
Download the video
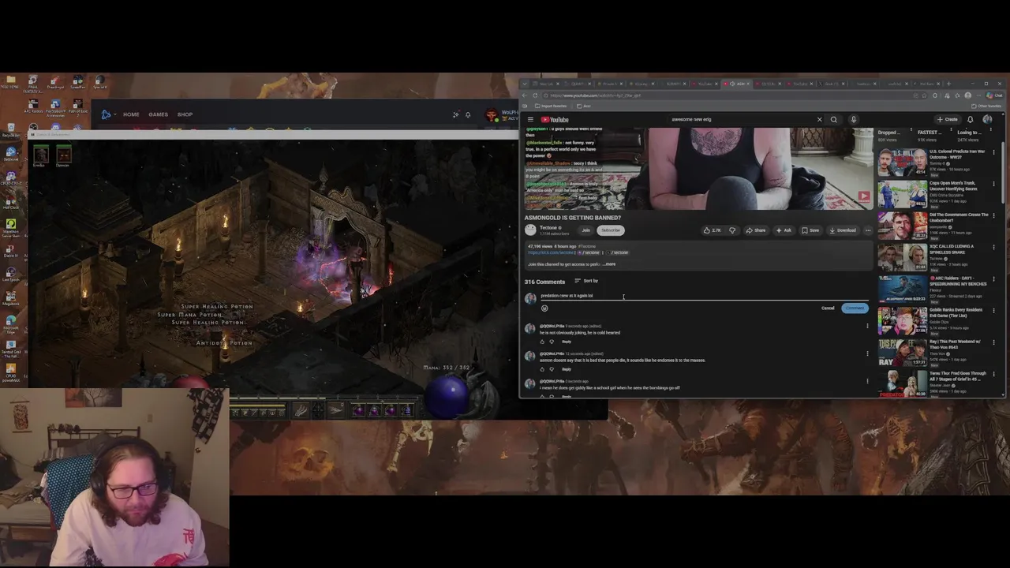pyautogui.click(x=843, y=230)
